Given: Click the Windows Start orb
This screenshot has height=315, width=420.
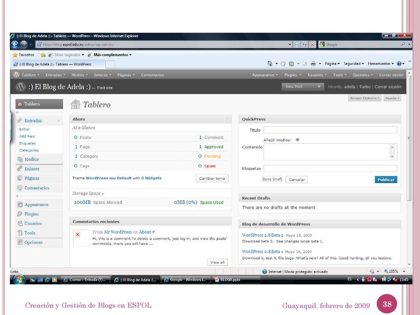Looking at the screenshot, I should pos(19,280).
